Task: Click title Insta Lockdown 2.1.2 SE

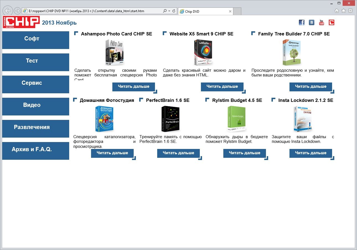Action: coord(306,100)
